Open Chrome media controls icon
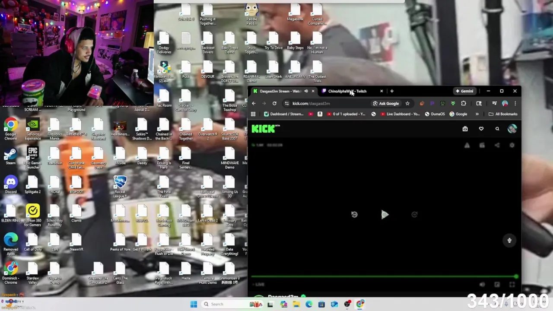This screenshot has height=311, width=553. click(494, 104)
